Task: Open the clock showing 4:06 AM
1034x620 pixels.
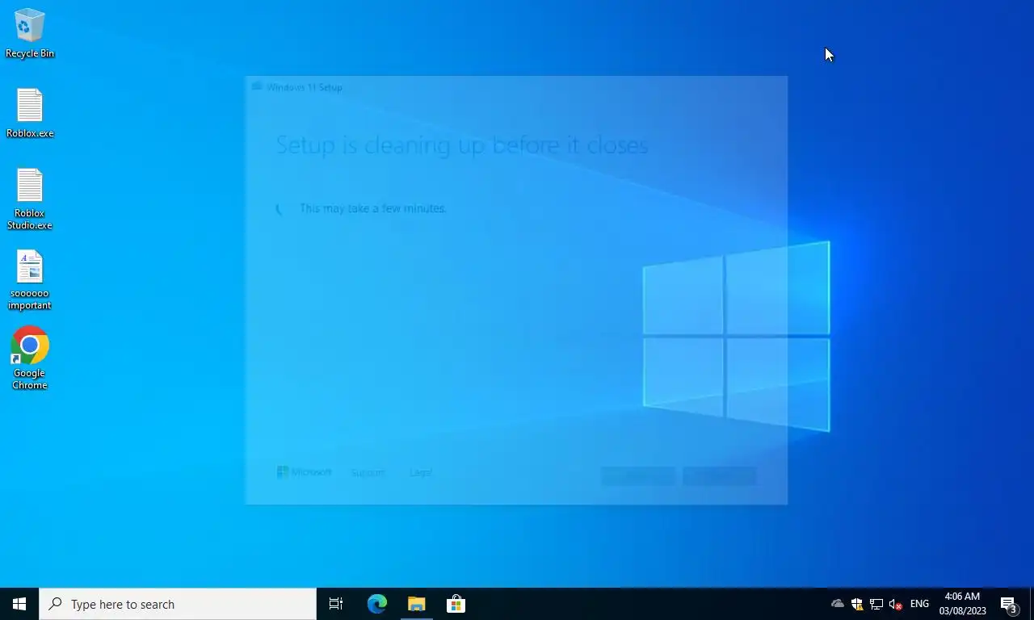Action: (962, 604)
